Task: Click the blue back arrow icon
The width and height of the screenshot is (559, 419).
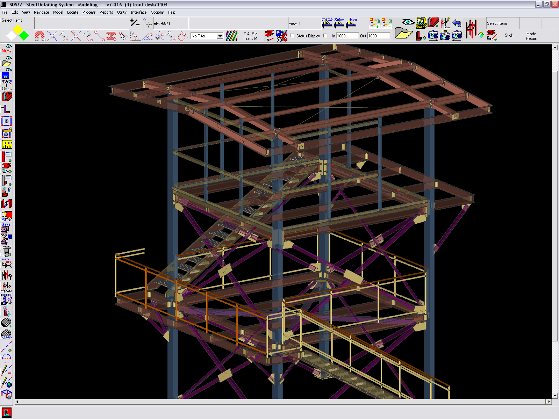Action: (457, 23)
